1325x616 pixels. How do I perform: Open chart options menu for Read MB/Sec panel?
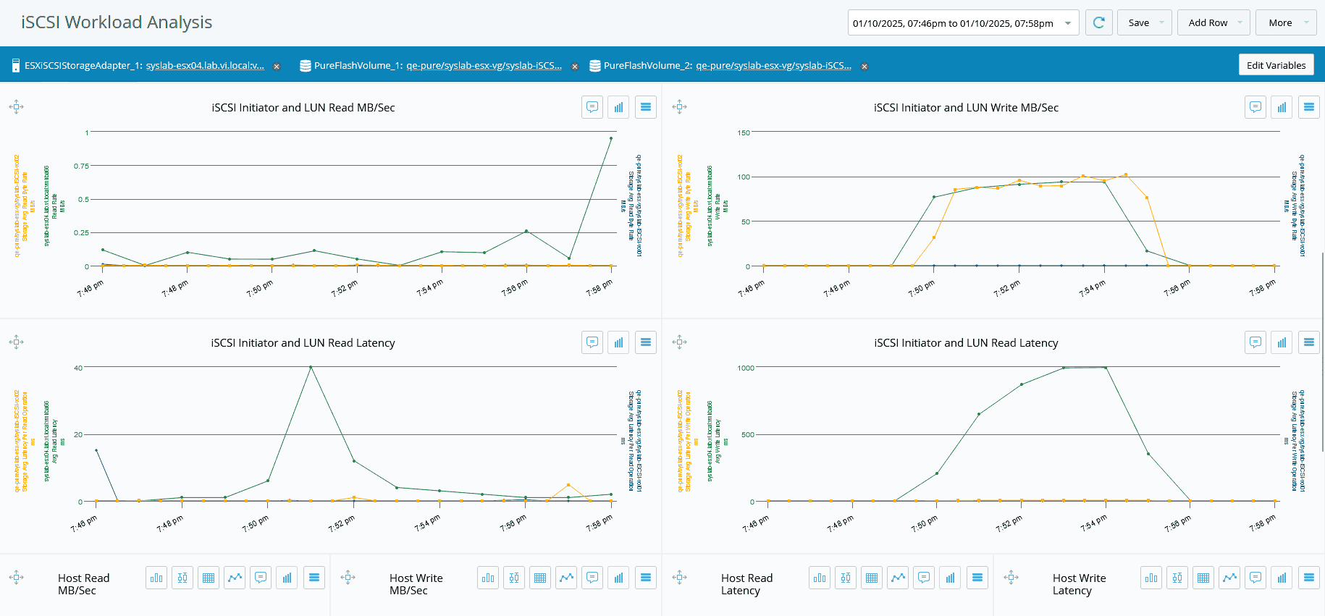coord(646,107)
